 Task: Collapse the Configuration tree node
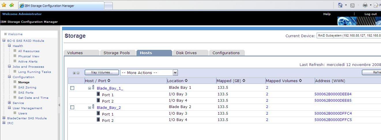(9, 77)
